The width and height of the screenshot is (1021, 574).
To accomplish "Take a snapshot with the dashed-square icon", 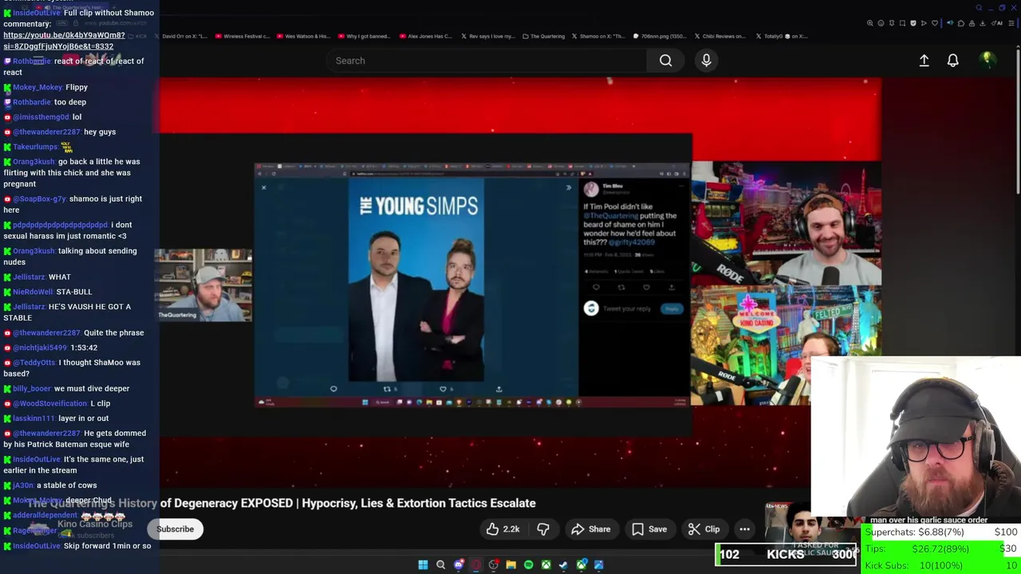I will click(902, 23).
